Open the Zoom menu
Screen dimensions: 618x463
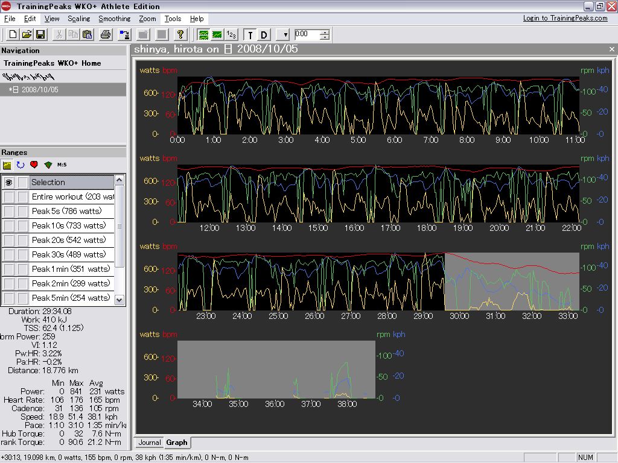click(x=147, y=19)
